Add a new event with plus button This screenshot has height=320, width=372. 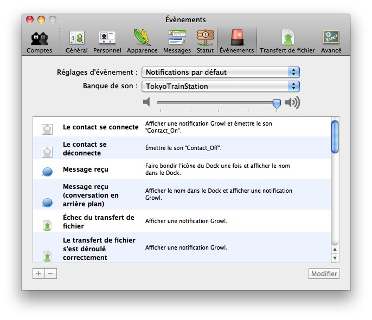tap(39, 273)
